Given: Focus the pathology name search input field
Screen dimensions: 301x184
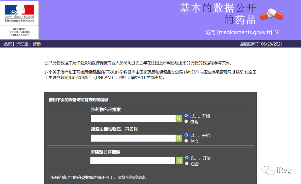Looking at the screenshot, I should (133, 161).
